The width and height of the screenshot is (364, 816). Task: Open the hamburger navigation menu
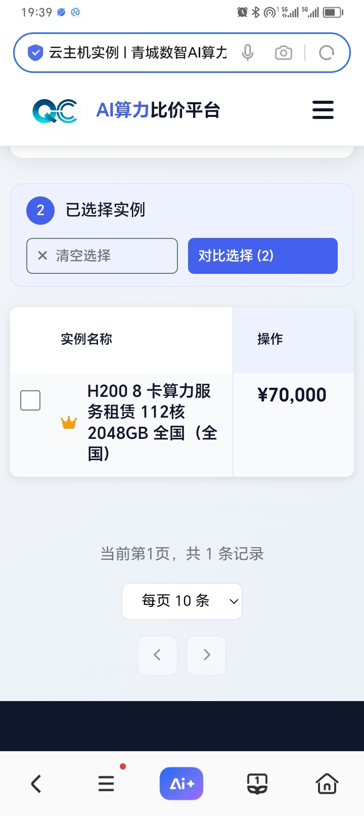click(x=323, y=110)
